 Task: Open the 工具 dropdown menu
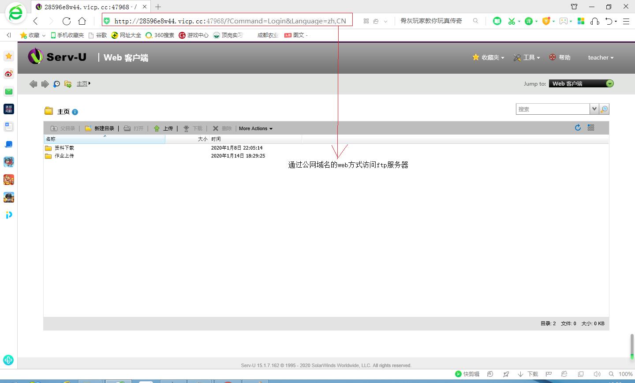tap(527, 57)
